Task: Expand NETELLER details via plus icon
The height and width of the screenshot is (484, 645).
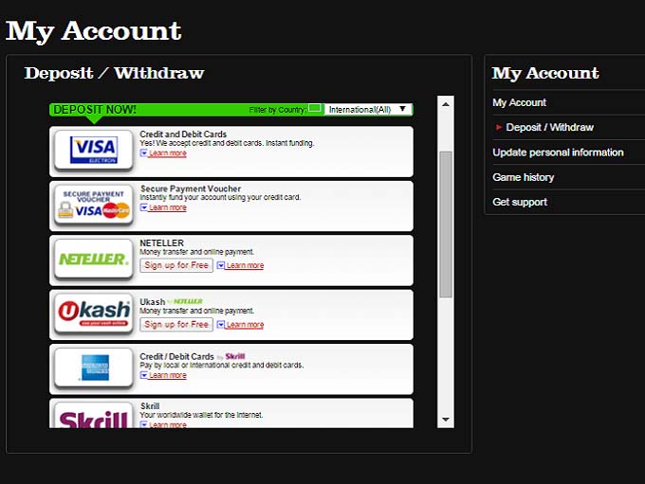Action: 221,266
